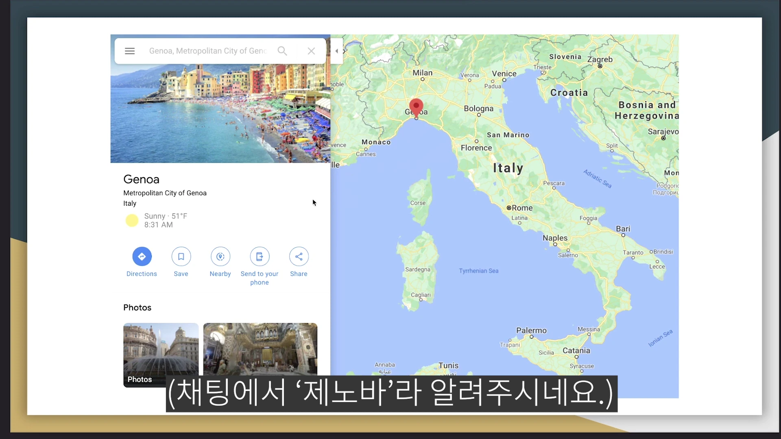Click the Messina label on the map

coord(589,329)
